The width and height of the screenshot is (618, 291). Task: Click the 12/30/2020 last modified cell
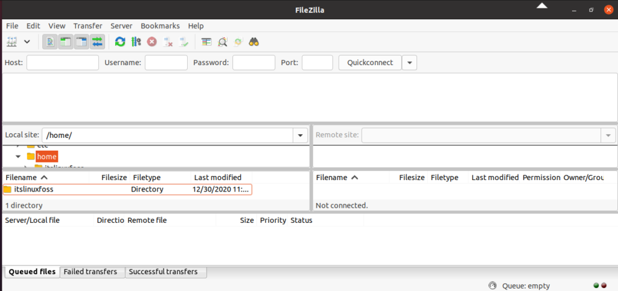point(221,189)
